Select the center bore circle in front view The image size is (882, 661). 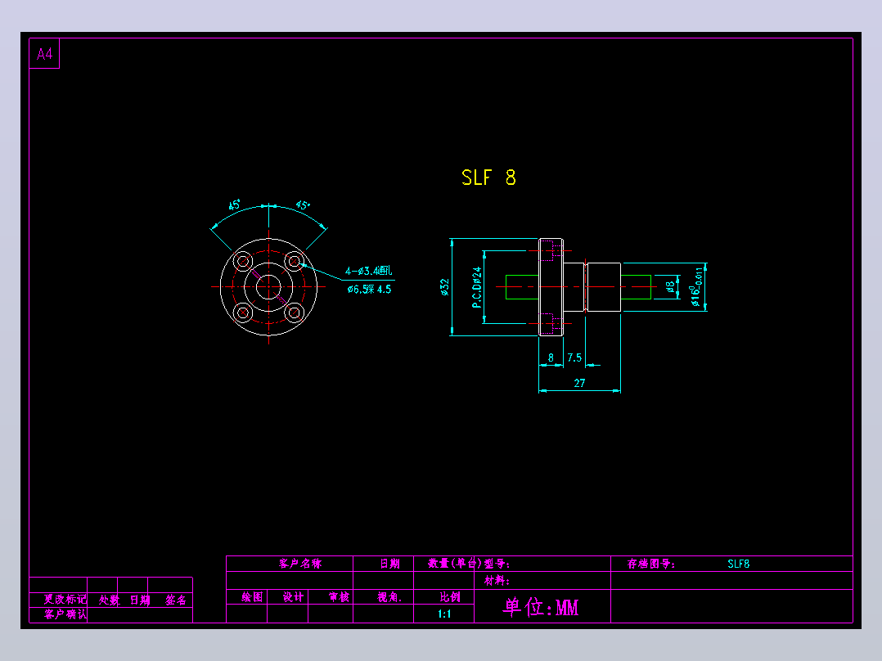tap(269, 287)
